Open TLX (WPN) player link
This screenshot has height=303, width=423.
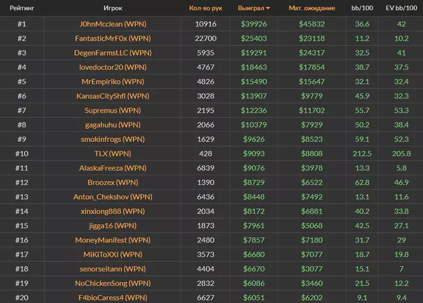point(113,154)
